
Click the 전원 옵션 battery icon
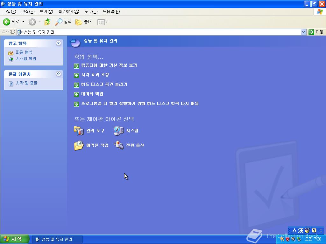pos(119,145)
